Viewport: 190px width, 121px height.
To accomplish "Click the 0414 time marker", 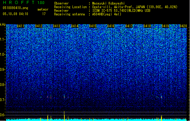I will [75, 26].
